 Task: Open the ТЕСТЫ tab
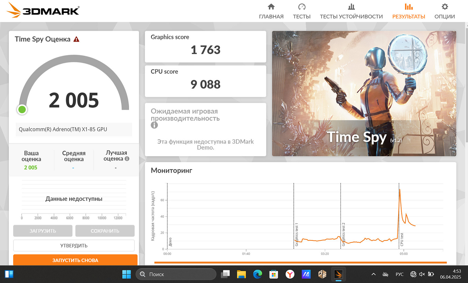(x=302, y=11)
